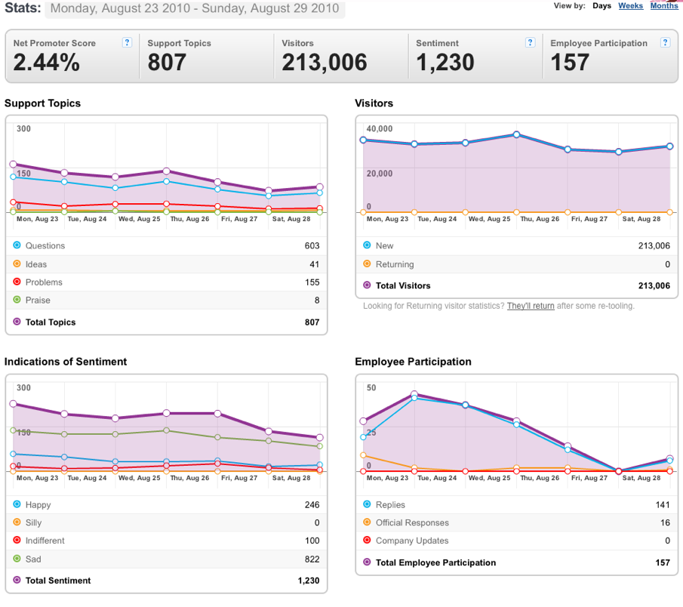Open Sentiment help question mark icon
The height and width of the screenshot is (607, 683).
(530, 42)
